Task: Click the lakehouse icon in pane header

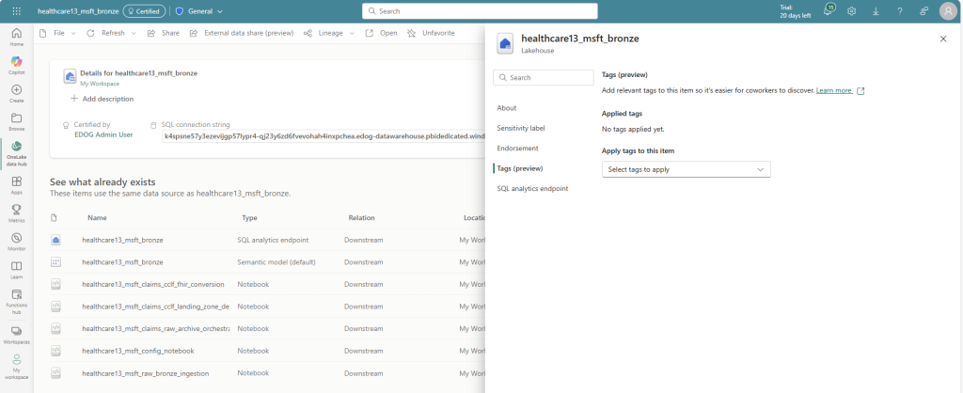Action: click(x=505, y=43)
